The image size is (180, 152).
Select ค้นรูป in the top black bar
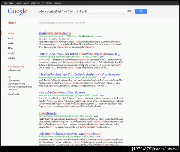coord(19,3)
